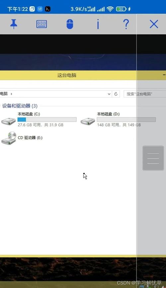Click the 搜索"这台电脑" search field
Screen dimensions: 166x288
[145, 94]
